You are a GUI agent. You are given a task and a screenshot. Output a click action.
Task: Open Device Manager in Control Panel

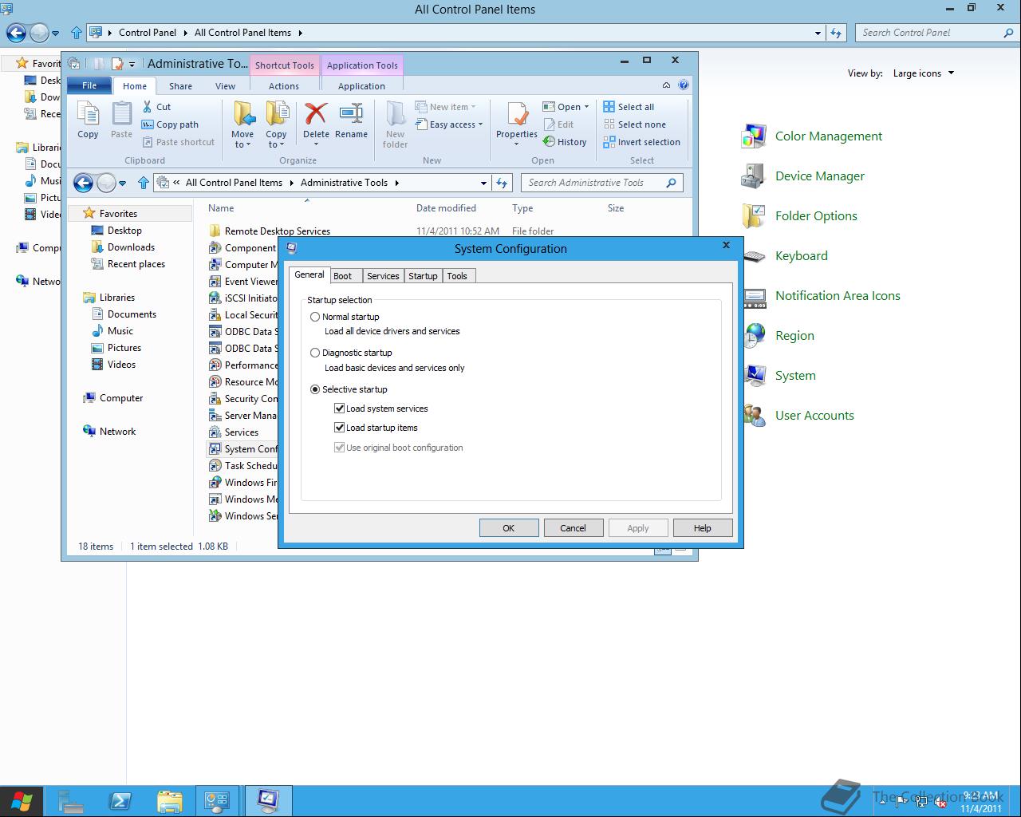tap(803, 176)
